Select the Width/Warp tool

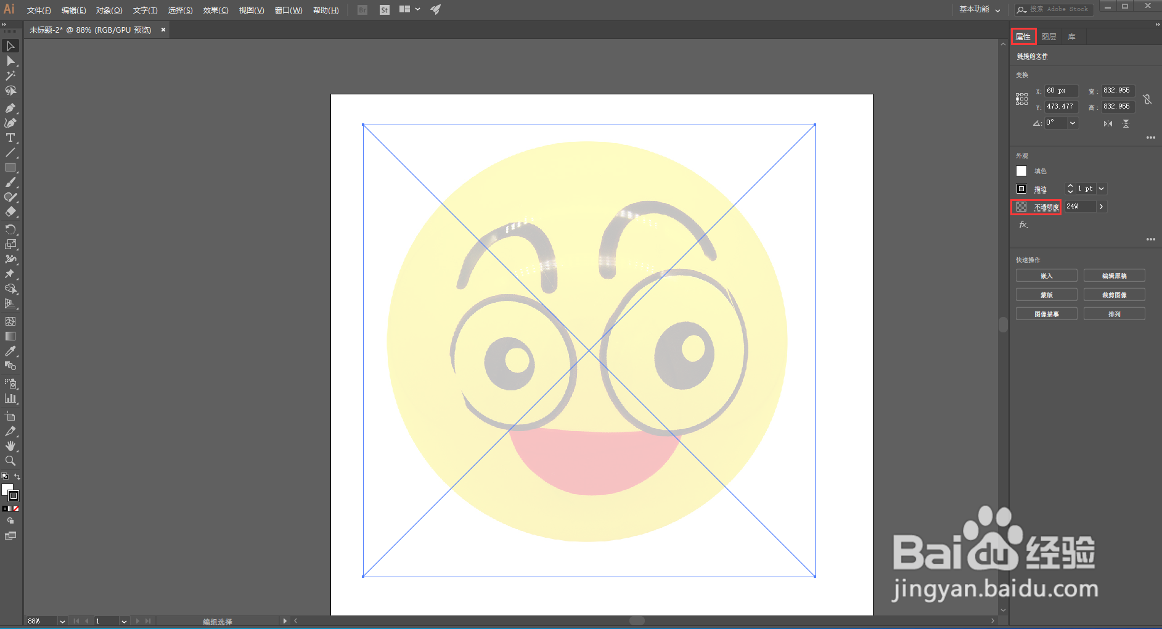click(x=10, y=259)
